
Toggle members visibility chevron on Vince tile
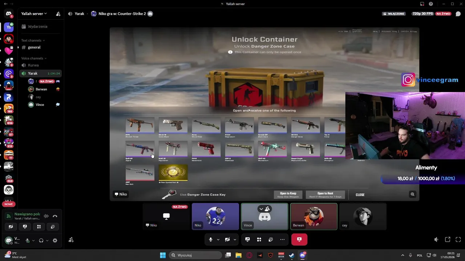[264, 209]
